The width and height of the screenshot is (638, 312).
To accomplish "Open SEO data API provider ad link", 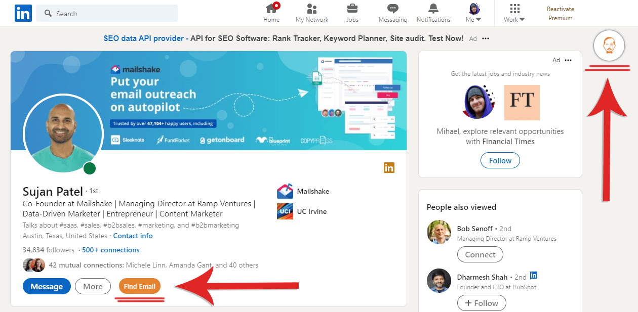I will pyautogui.click(x=146, y=38).
